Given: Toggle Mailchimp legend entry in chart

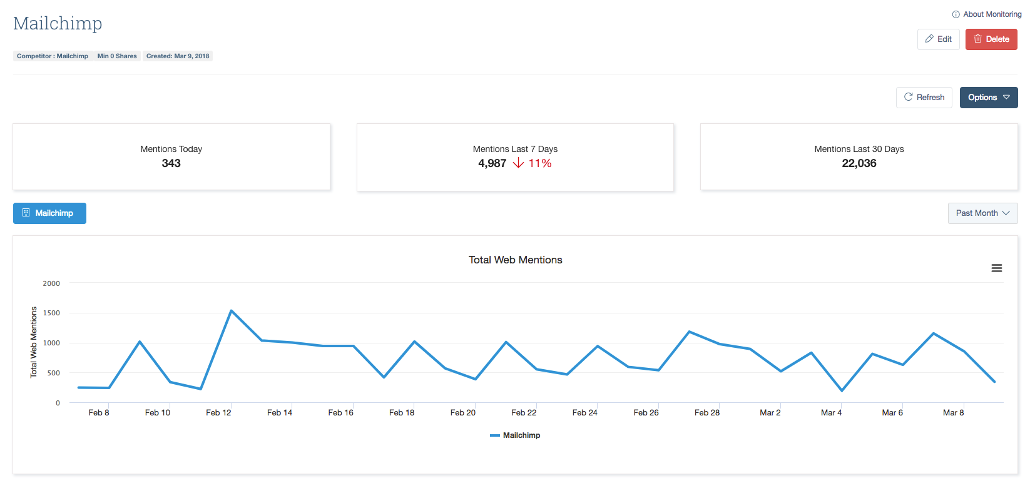Looking at the screenshot, I should coord(515,435).
